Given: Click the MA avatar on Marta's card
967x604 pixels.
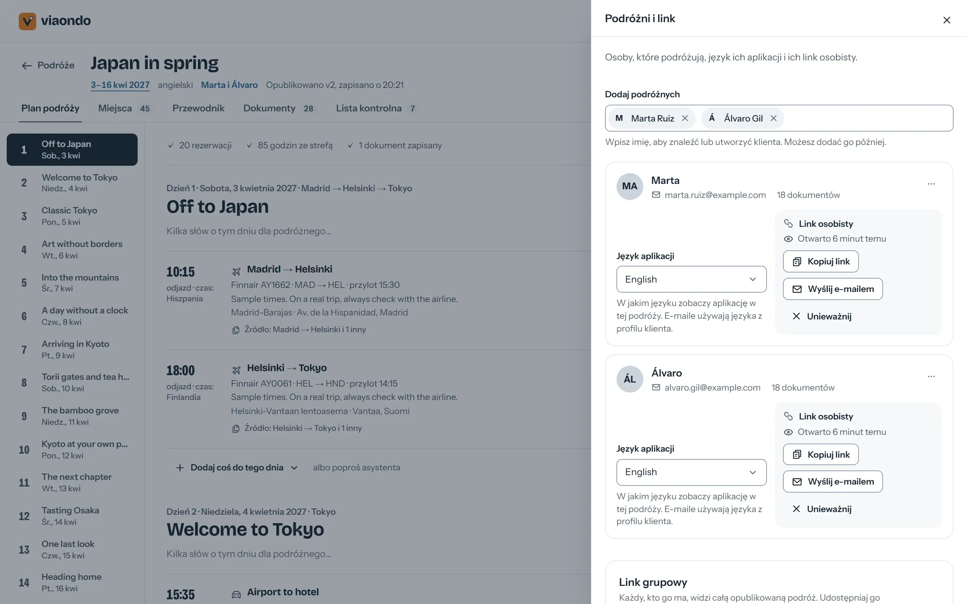Looking at the screenshot, I should coord(630,186).
